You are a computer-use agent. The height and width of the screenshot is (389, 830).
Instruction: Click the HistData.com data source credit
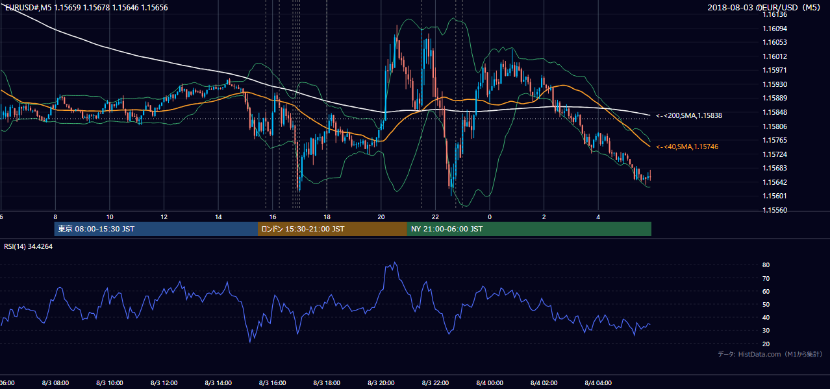pos(770,354)
